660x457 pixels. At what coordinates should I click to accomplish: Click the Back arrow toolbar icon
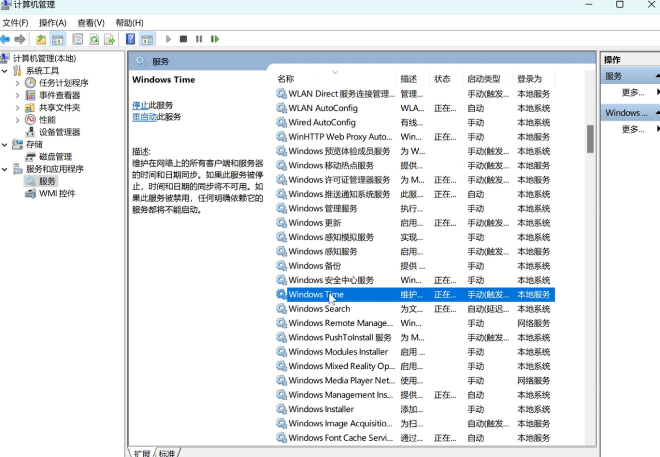coord(5,39)
